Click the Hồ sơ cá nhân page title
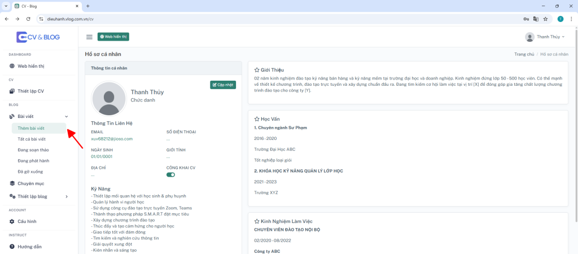578x254 pixels. [103, 54]
